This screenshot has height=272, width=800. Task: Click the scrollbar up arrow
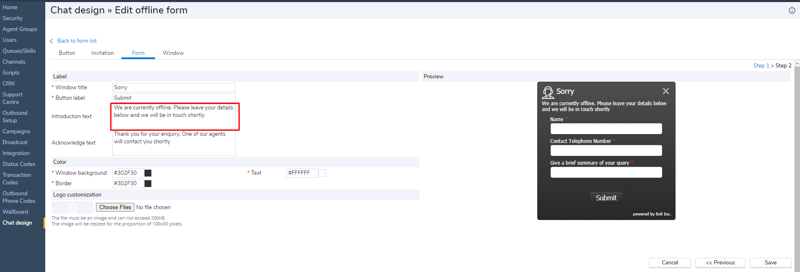pyautogui.click(x=797, y=63)
